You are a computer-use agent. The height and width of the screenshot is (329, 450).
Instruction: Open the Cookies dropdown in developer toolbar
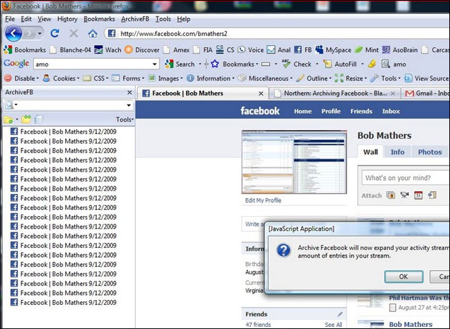tap(63, 78)
